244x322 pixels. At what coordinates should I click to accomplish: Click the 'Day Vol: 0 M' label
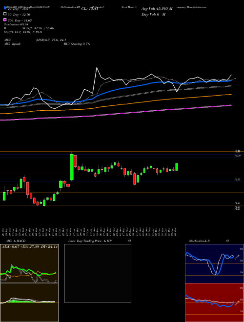(153, 14)
